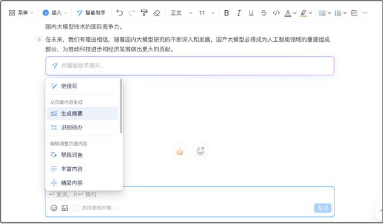
Task: Open the emoji picker in the comment box
Action: coord(54,208)
